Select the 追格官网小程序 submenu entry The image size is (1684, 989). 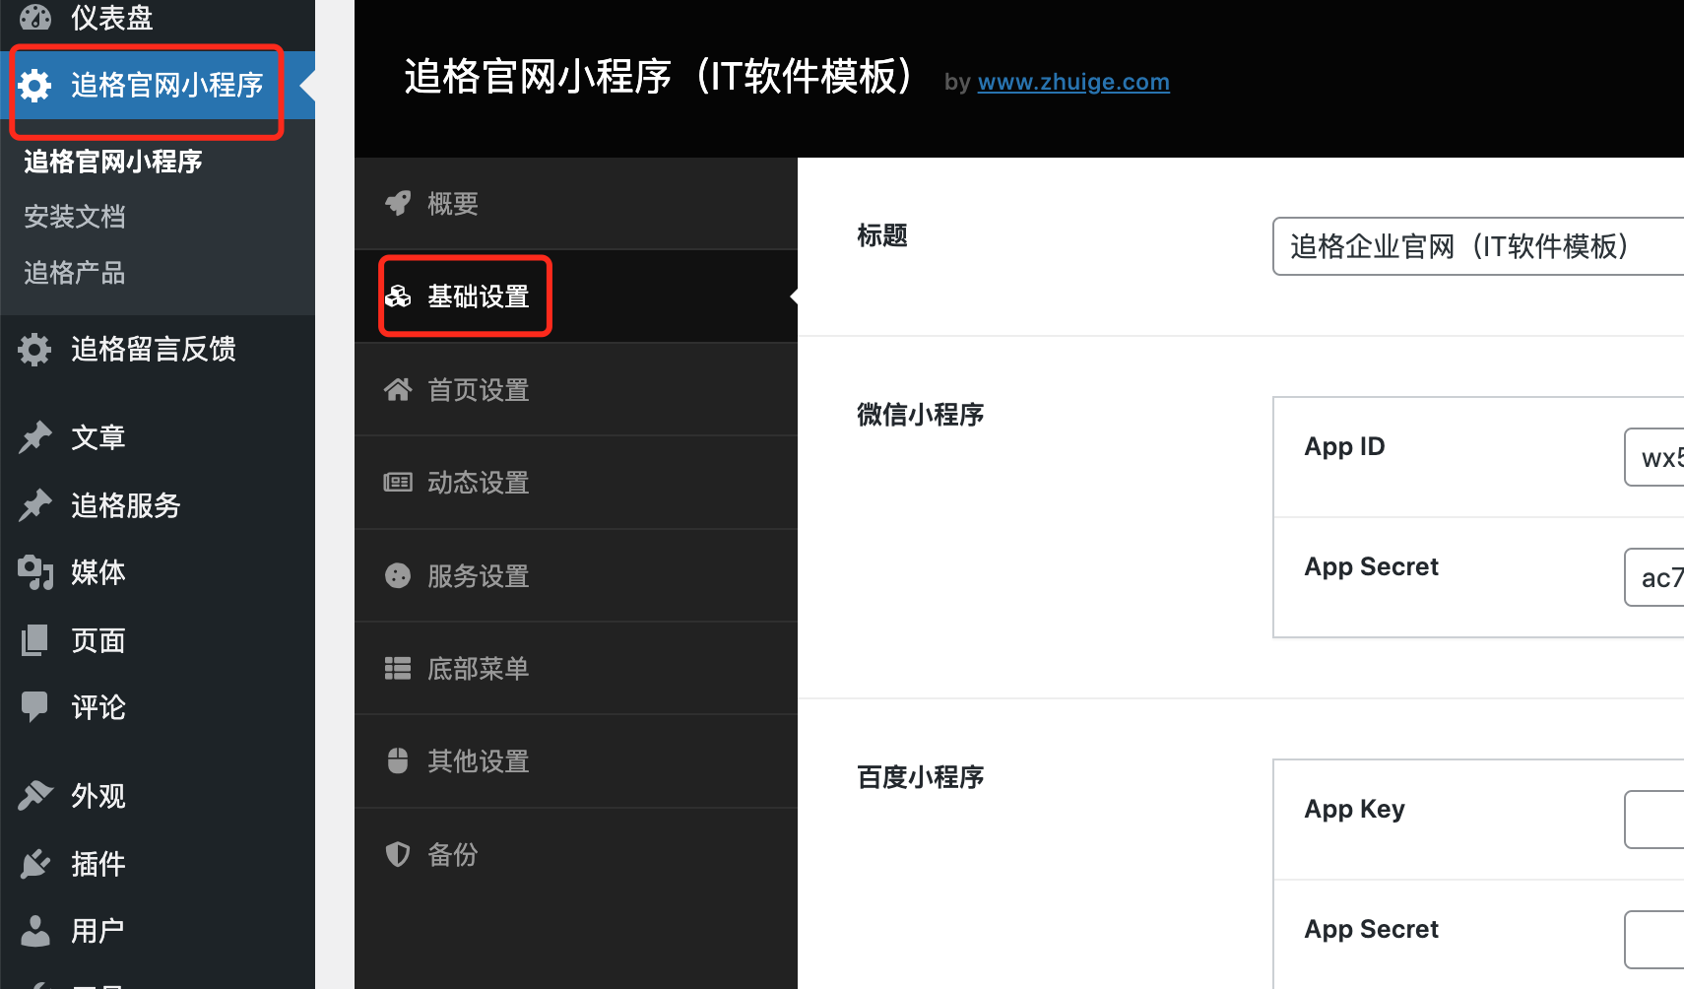(113, 162)
